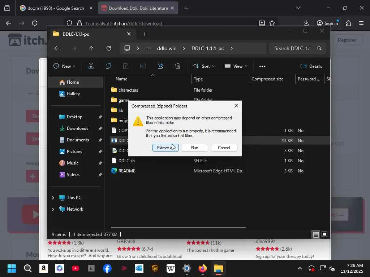Open new Firefox tab

tap(186, 8)
